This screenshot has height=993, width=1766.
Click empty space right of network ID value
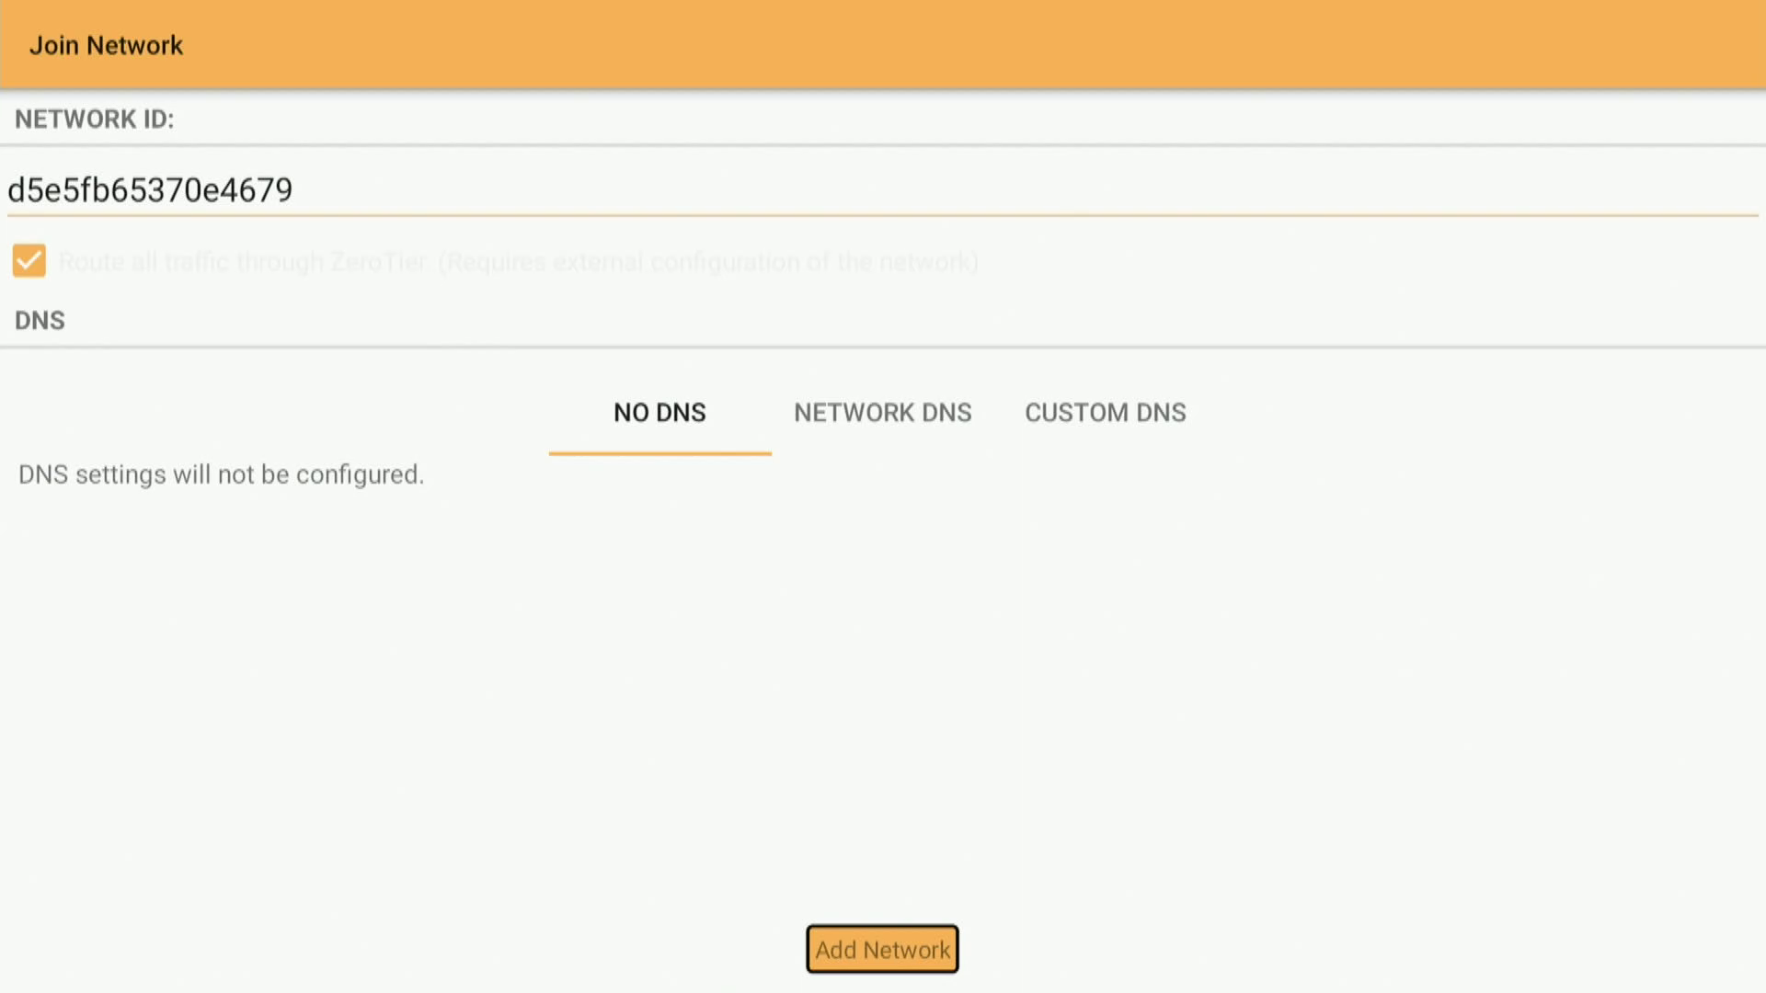1012,190
